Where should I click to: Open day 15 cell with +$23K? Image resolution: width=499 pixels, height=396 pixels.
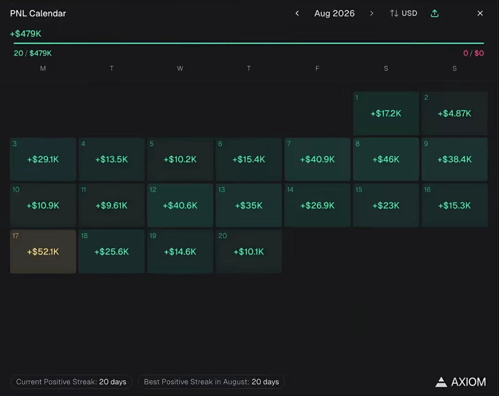386,205
